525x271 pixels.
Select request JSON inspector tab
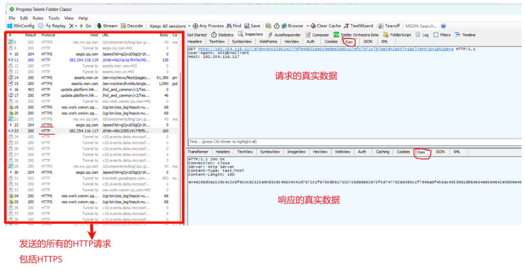(368, 42)
